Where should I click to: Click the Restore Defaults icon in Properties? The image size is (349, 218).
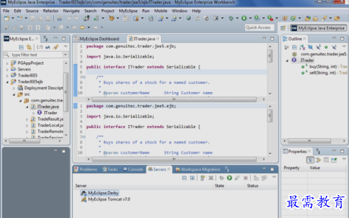tap(326, 160)
